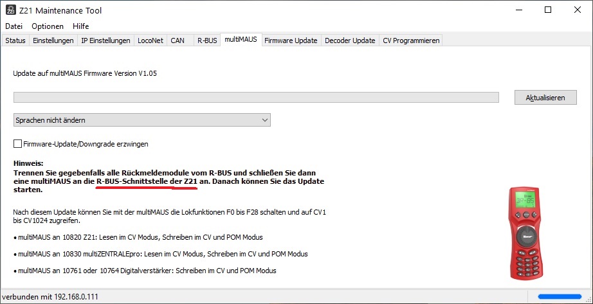Switch to the Status tab
Image resolution: width=593 pixels, height=304 pixels.
(x=15, y=40)
